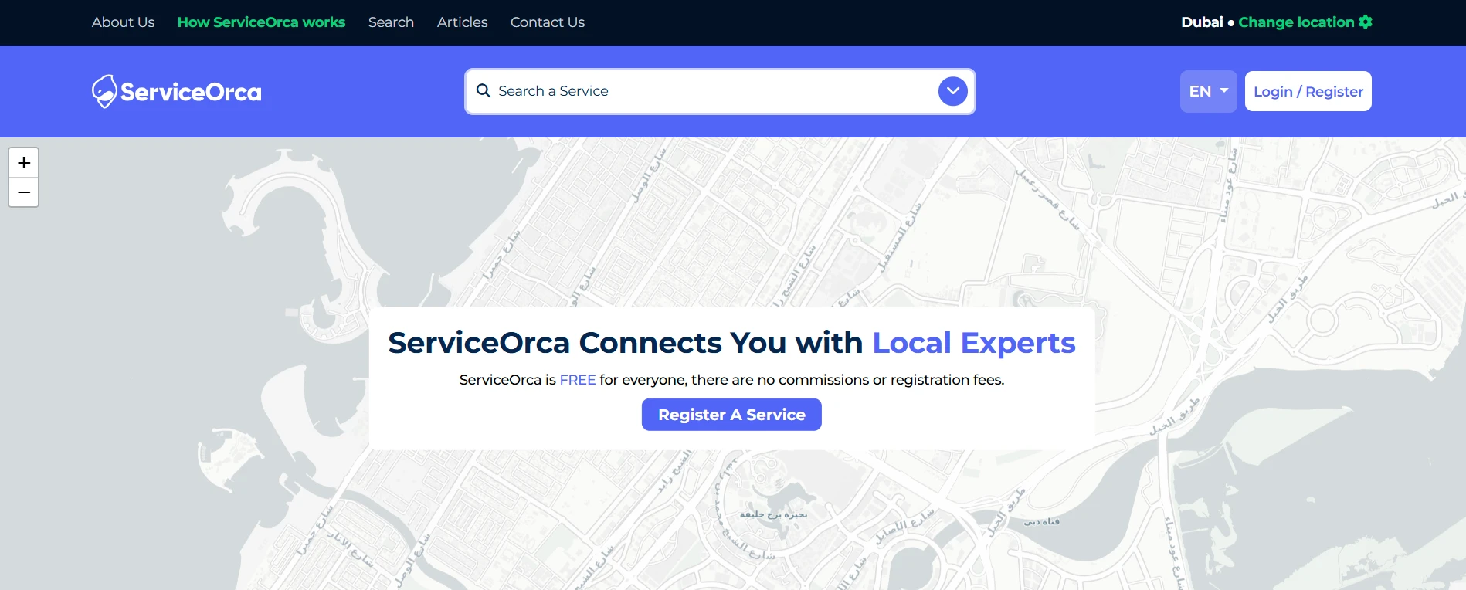Click the Register A Service button
The height and width of the screenshot is (590, 1466).
tap(731, 415)
